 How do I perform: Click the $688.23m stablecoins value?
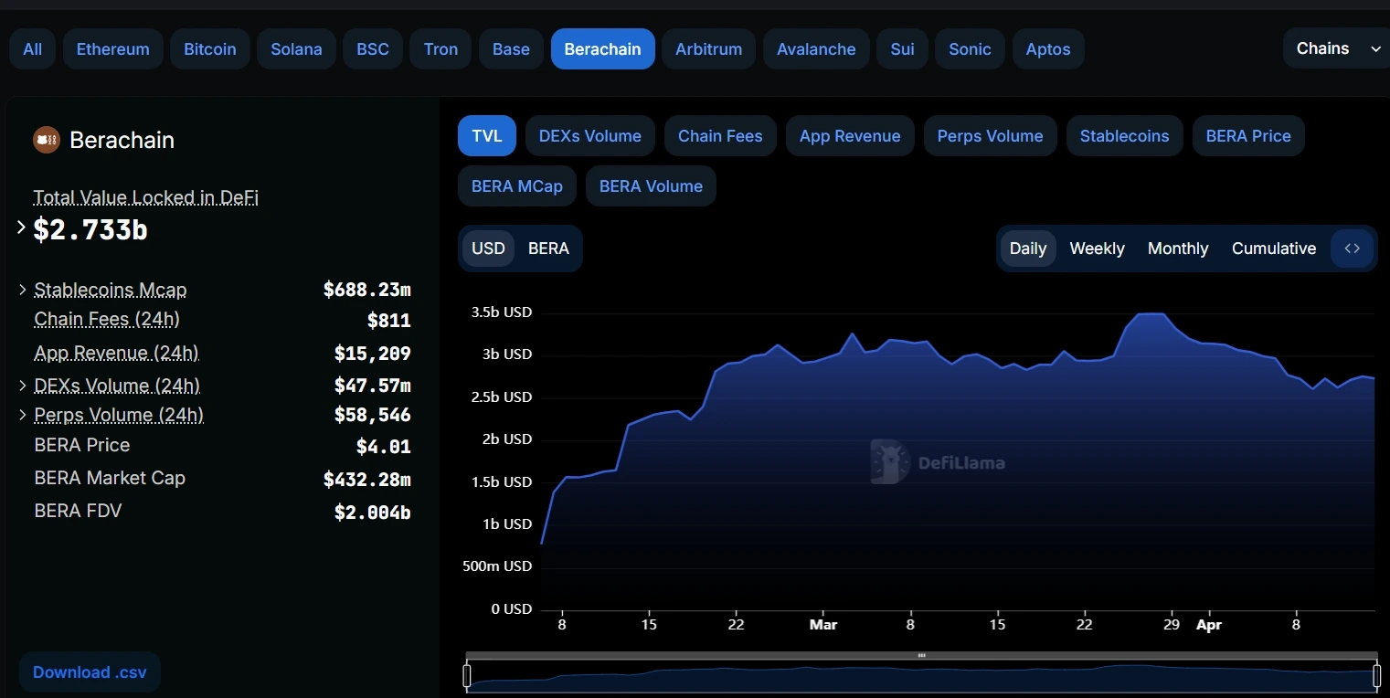coord(367,290)
